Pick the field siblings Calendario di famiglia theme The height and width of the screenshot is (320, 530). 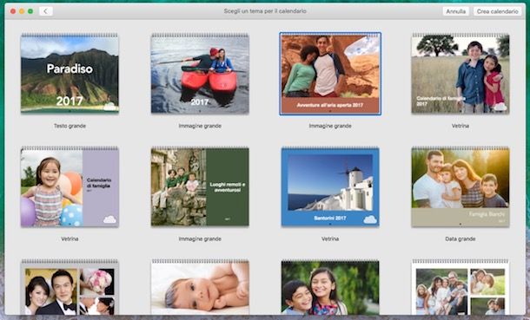tap(460, 73)
